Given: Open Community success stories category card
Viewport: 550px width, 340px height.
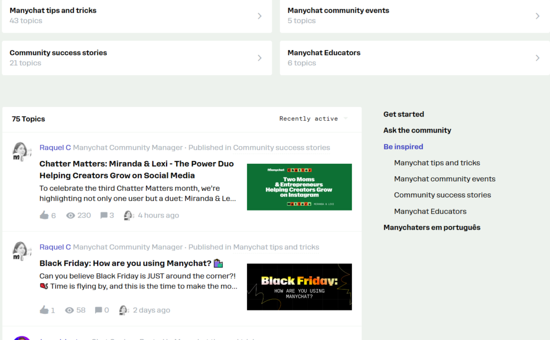Looking at the screenshot, I should pos(137,58).
